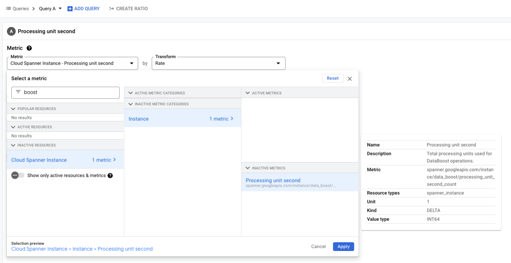Select Cloud Spanner Instance resource
The image size is (511, 263).
[65, 160]
